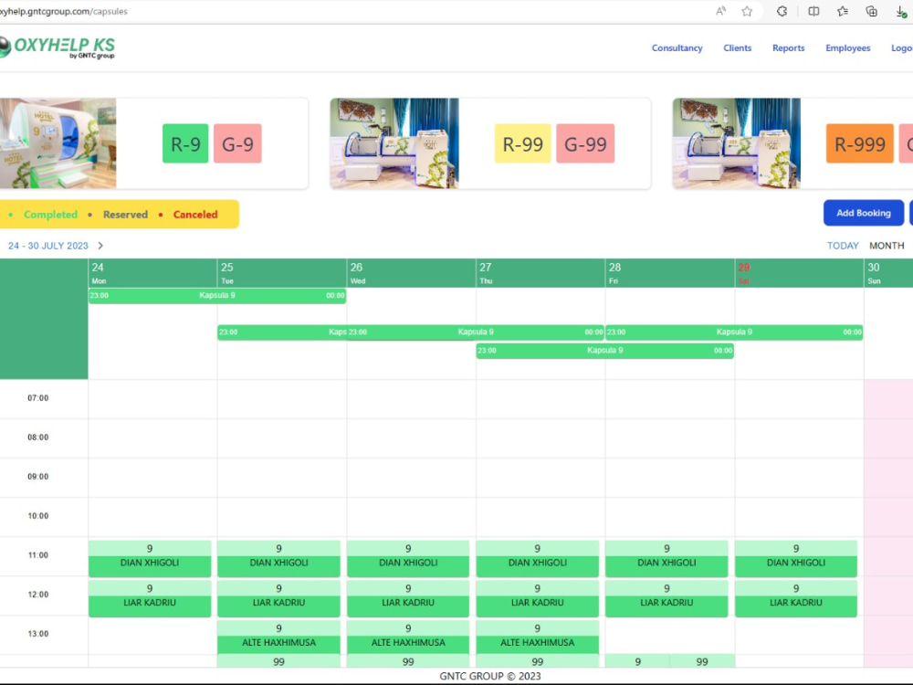Open favorites list star icon
Image resolution: width=913 pixels, height=685 pixels.
843,11
